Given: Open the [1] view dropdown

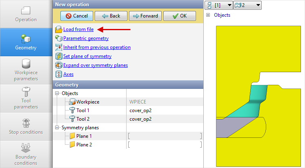Looking at the screenshot, I should coord(218,5).
